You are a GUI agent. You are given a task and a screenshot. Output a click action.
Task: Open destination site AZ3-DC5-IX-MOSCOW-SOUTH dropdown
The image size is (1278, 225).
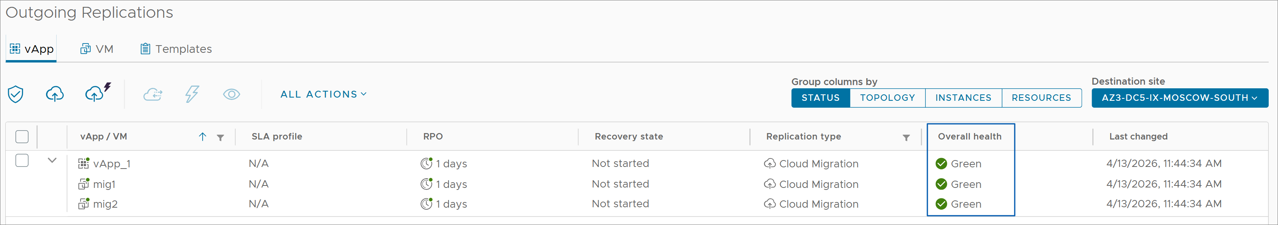point(1179,98)
